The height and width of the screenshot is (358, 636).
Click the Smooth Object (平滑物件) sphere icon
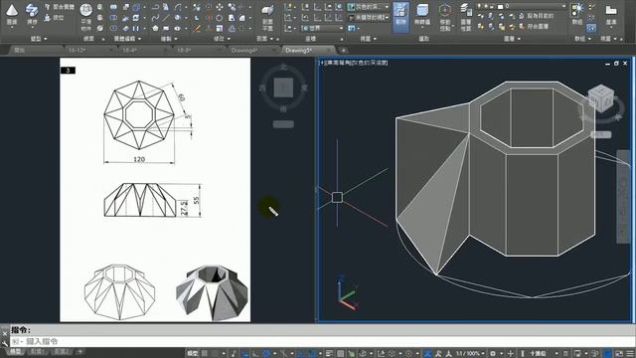pos(86,10)
